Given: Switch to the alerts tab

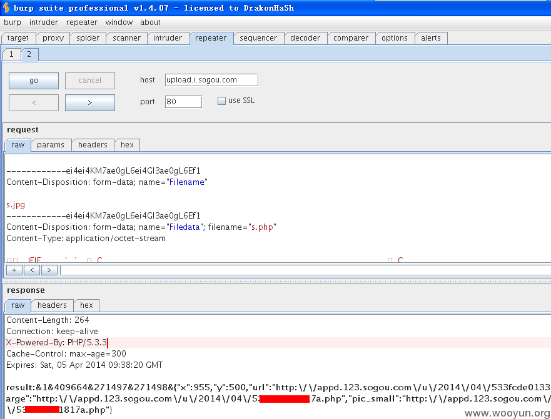Looking at the screenshot, I should [431, 38].
